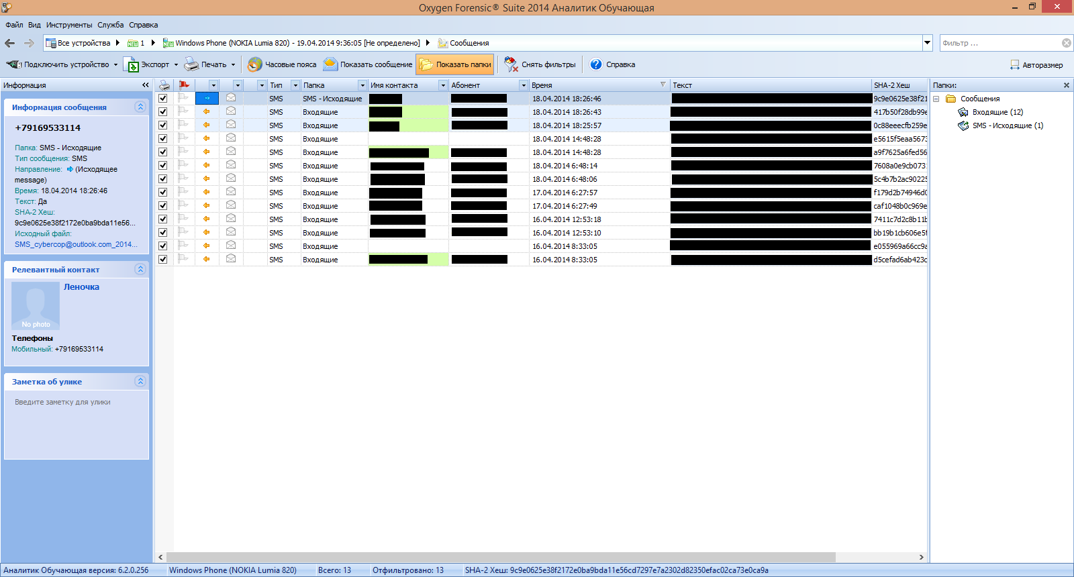The image size is (1074, 577).
Task: Click the Print printer icon
Action: (191, 64)
